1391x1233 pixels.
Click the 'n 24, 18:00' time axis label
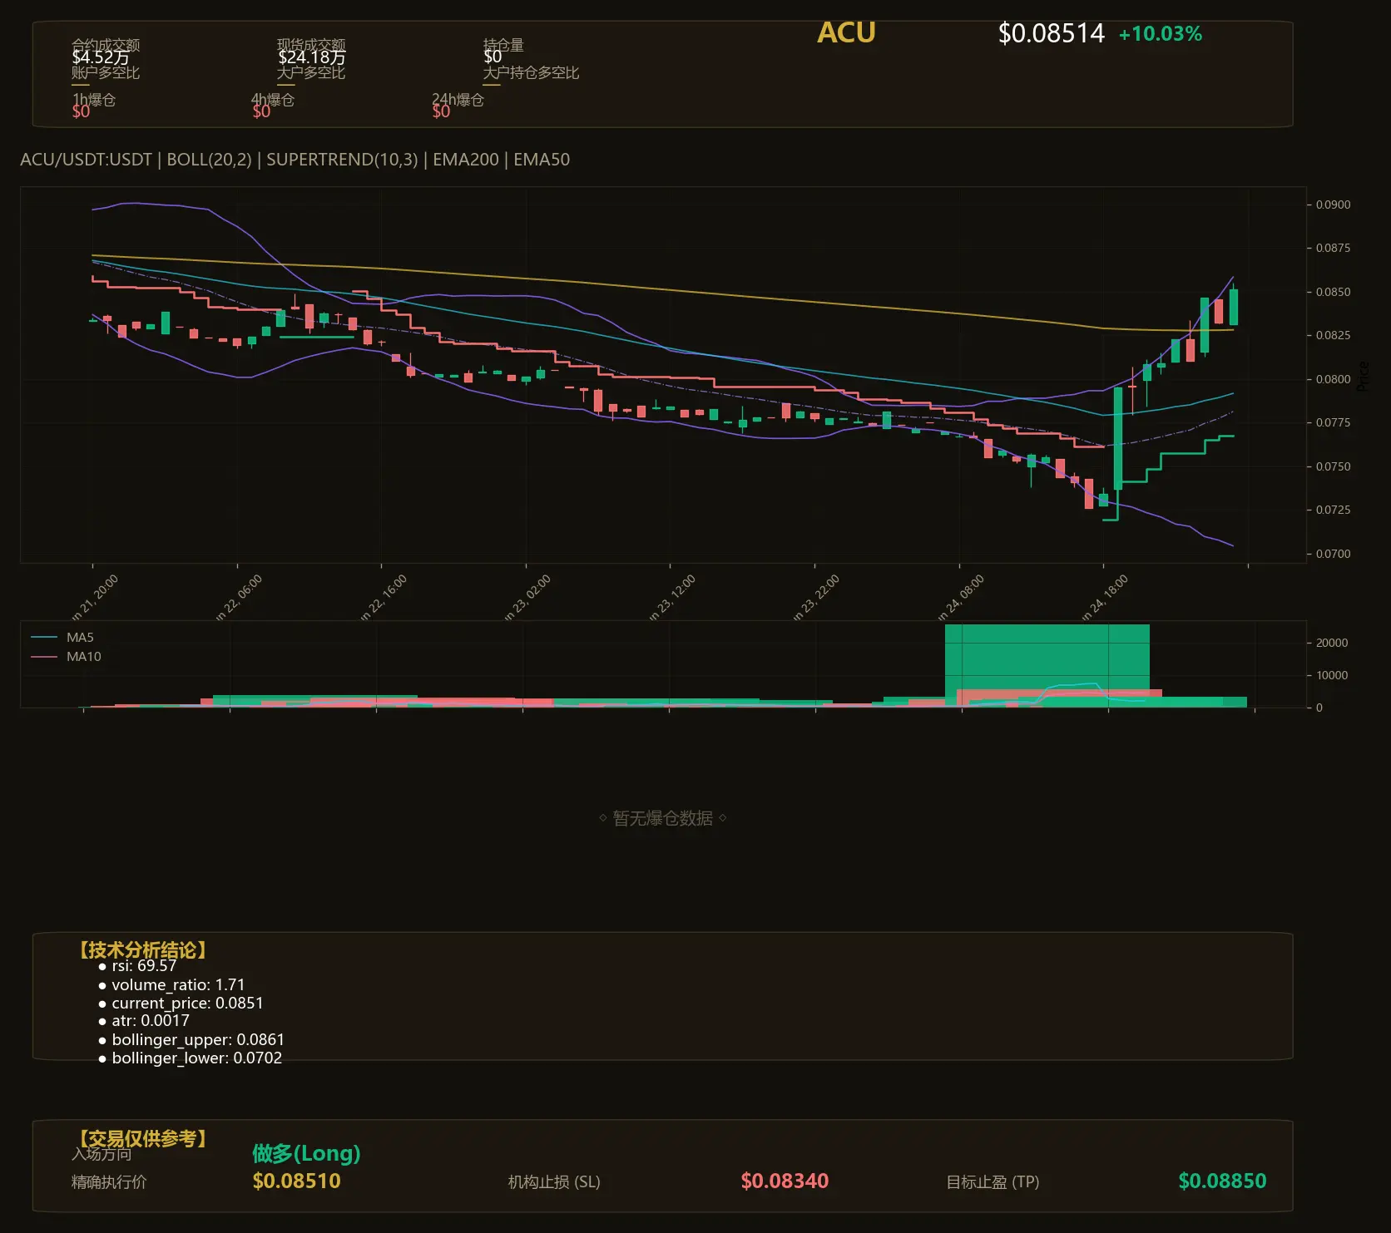tap(1105, 597)
